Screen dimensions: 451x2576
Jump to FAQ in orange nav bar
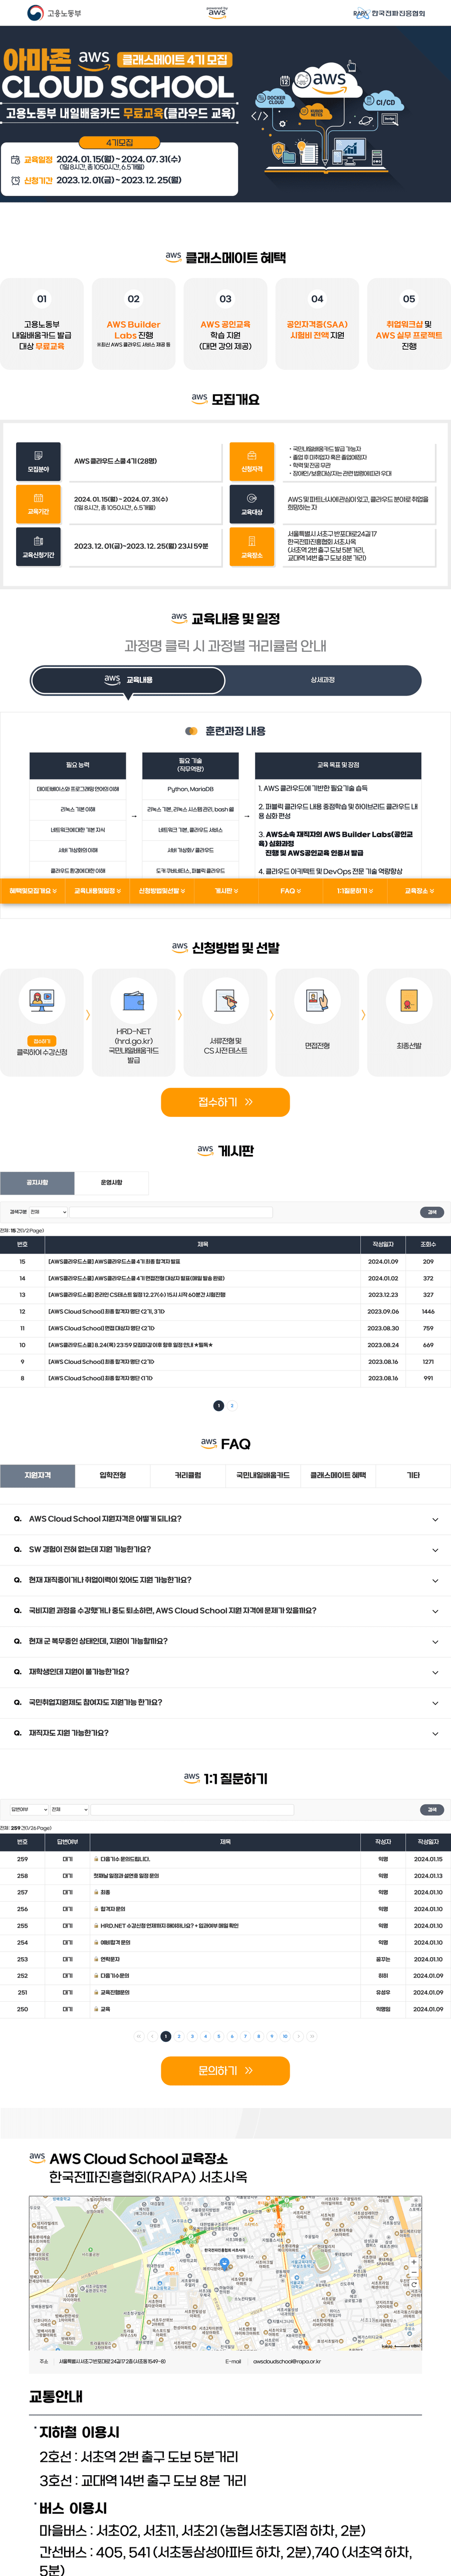(289, 891)
